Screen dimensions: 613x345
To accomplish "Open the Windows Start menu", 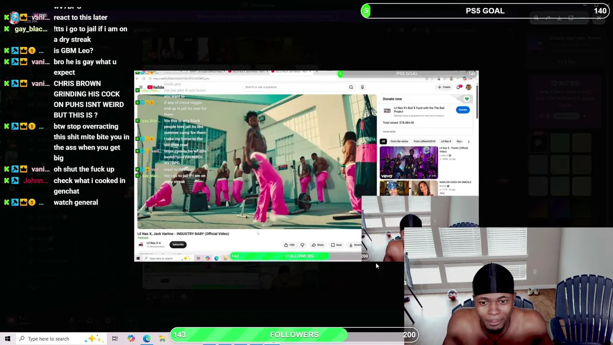I will (8, 339).
